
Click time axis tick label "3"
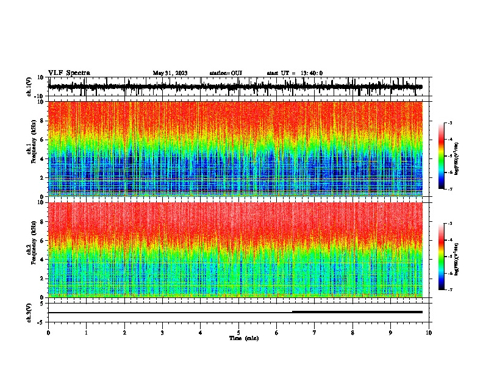tap(162, 333)
